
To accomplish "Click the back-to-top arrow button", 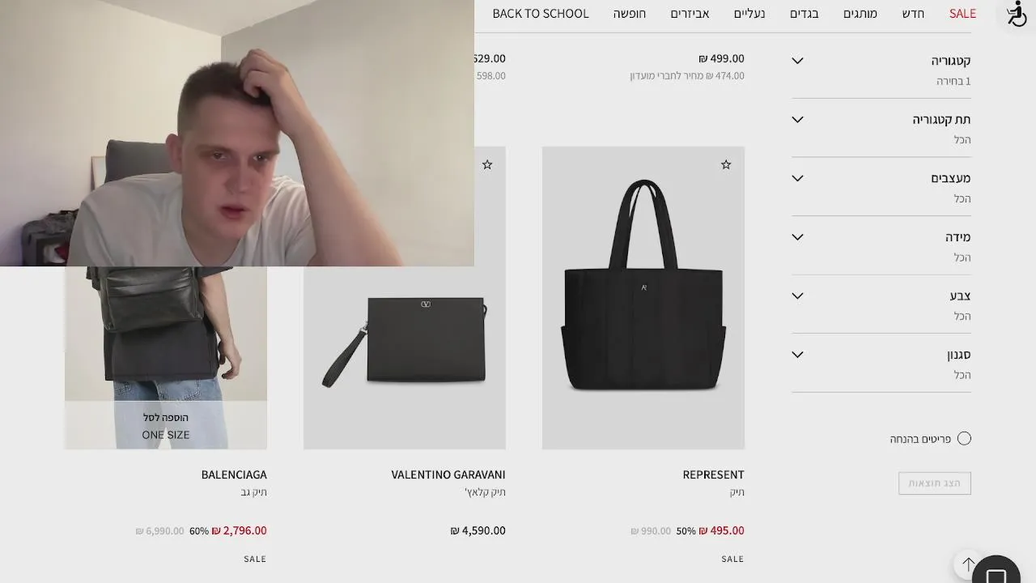I will pos(968,564).
